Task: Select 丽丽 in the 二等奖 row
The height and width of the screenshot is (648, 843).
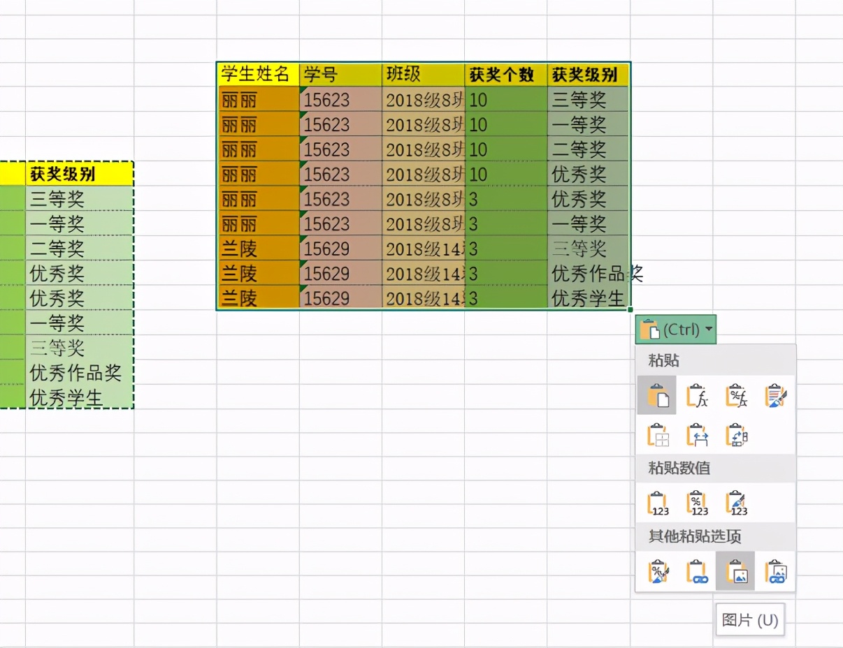Action: pos(259,149)
